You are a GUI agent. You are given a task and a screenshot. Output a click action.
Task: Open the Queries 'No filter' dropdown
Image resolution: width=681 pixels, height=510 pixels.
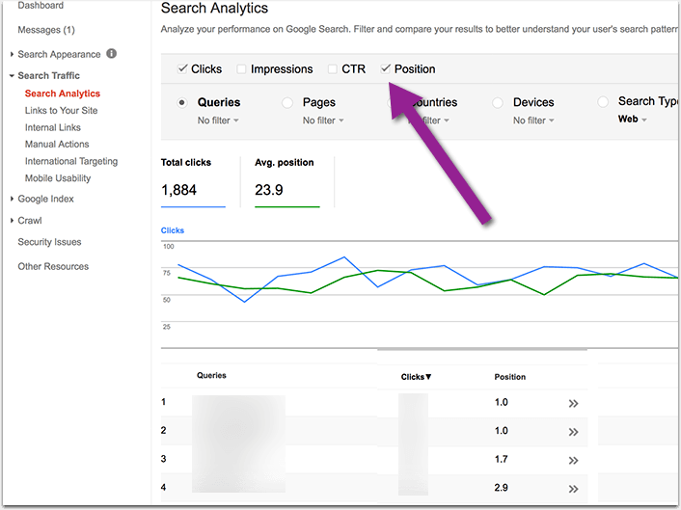click(218, 121)
